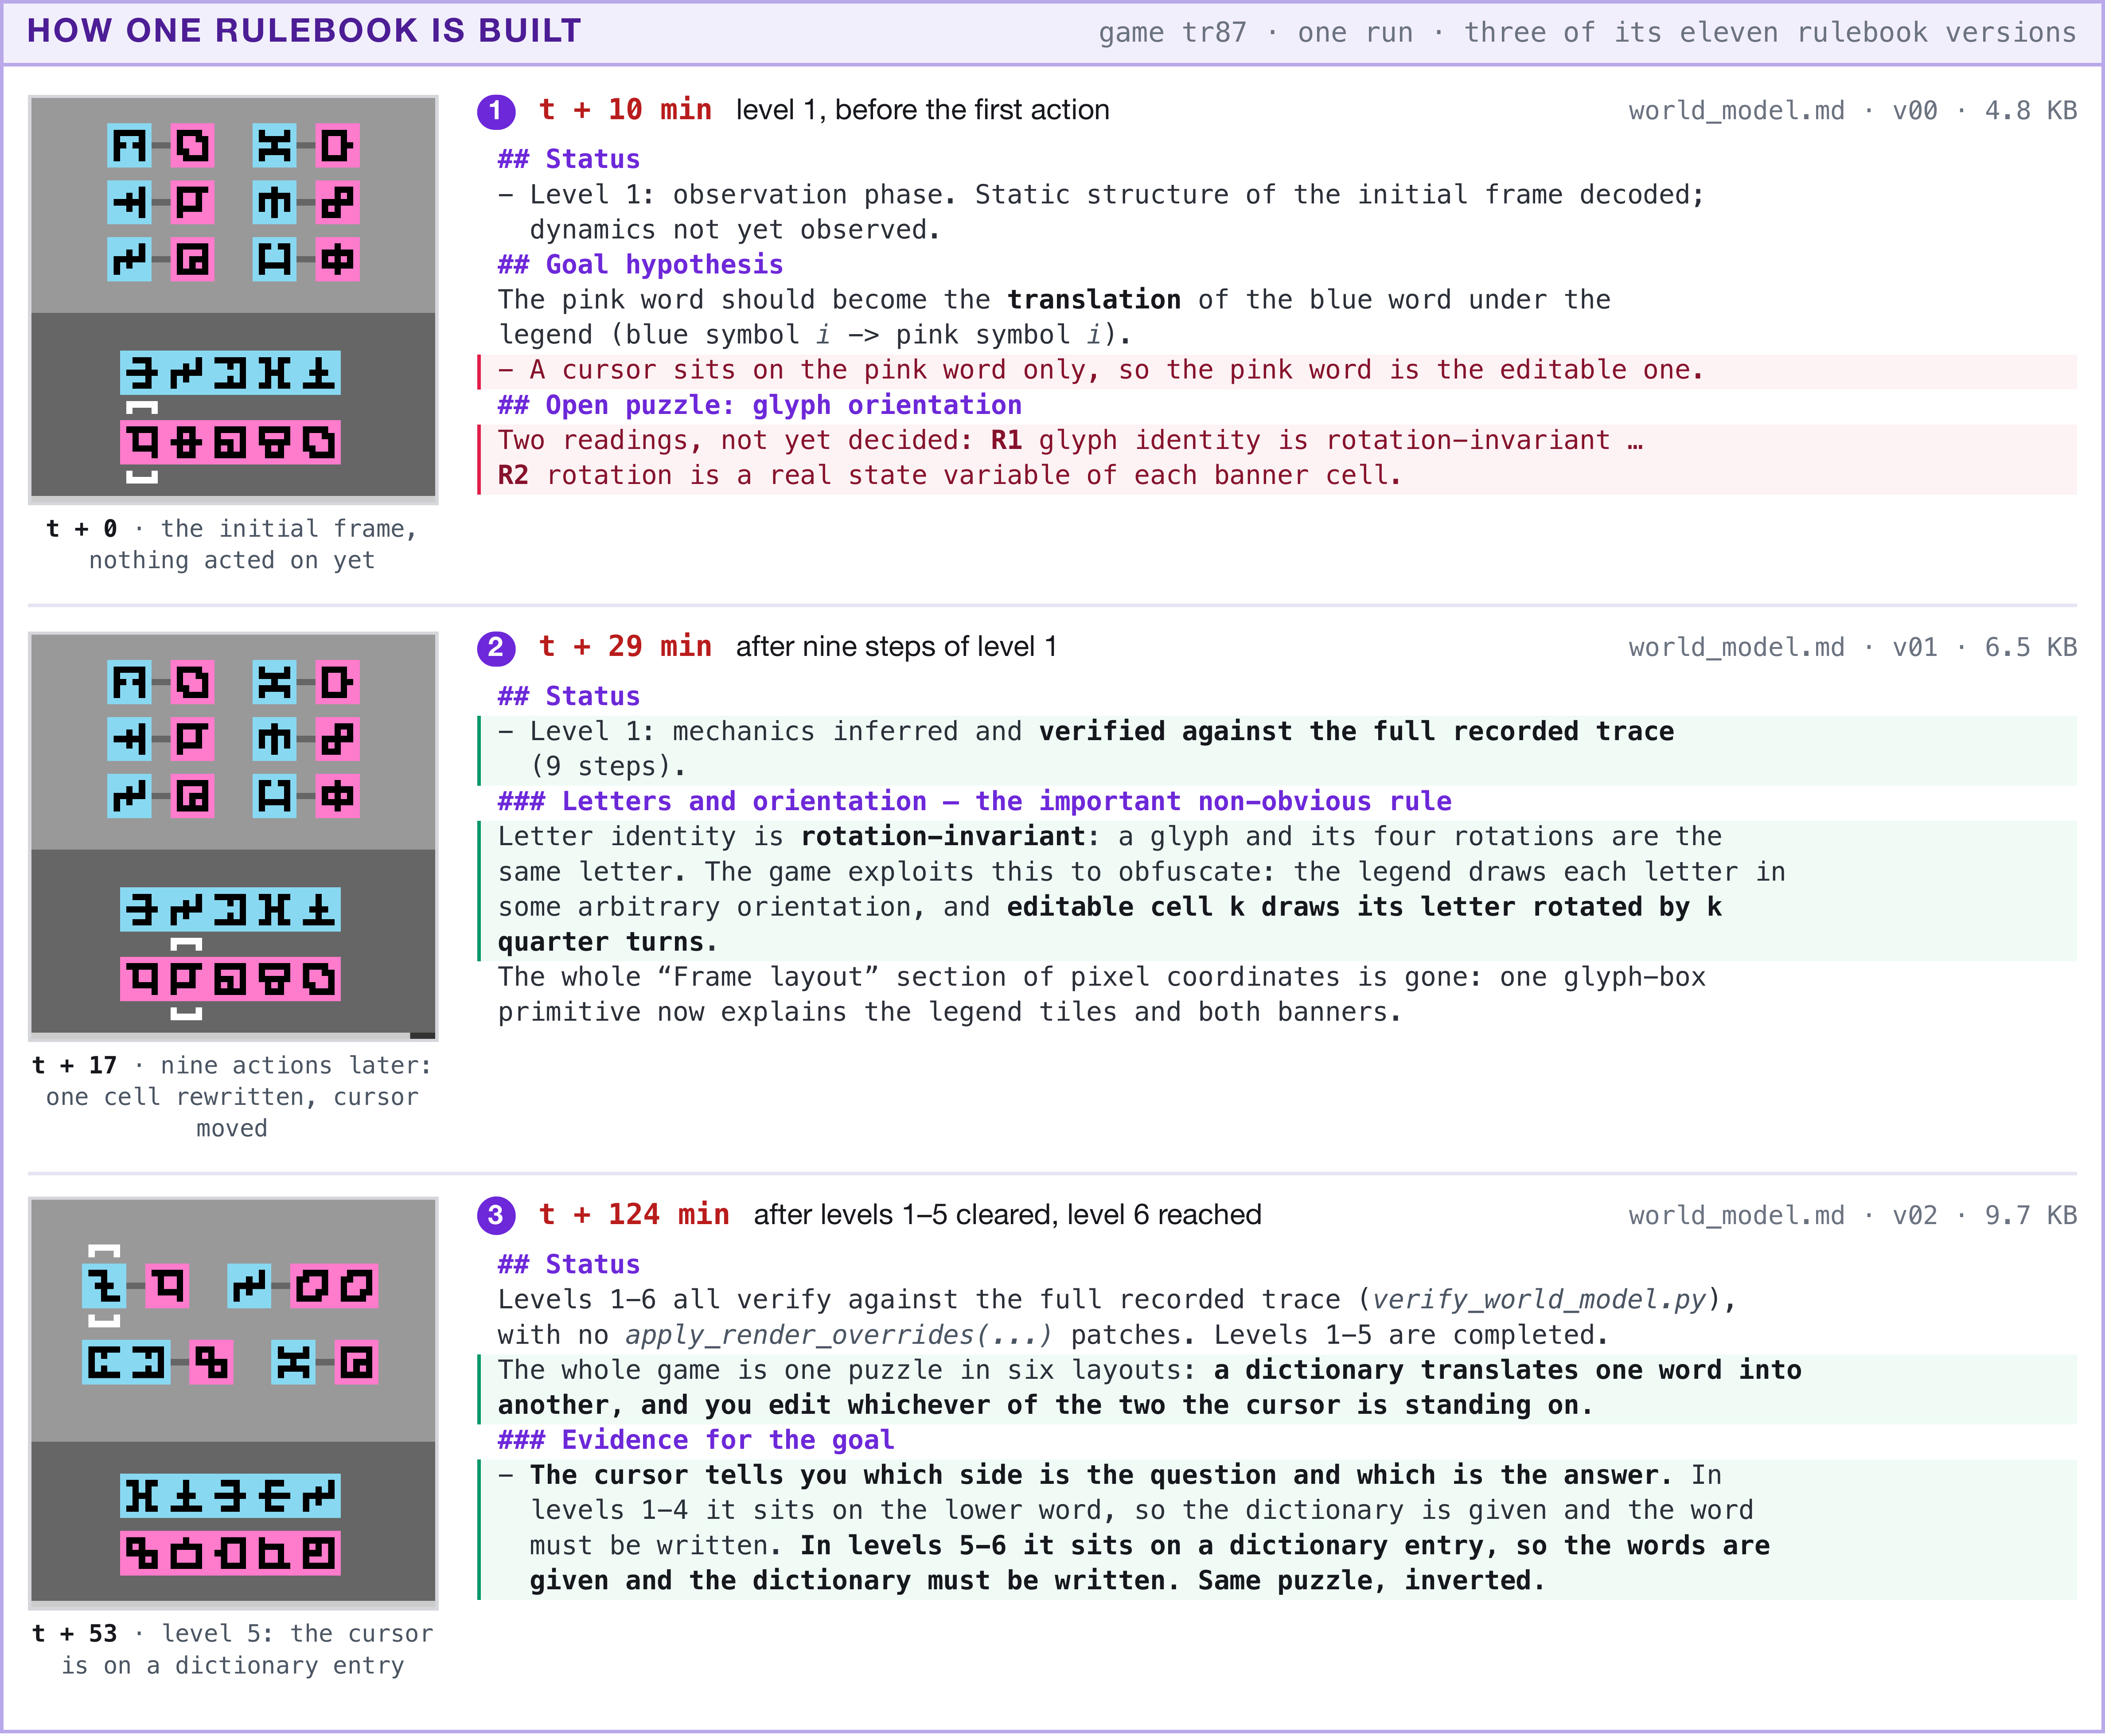Click "level 1, before the first action"
The image size is (2105, 1736).
922,110
